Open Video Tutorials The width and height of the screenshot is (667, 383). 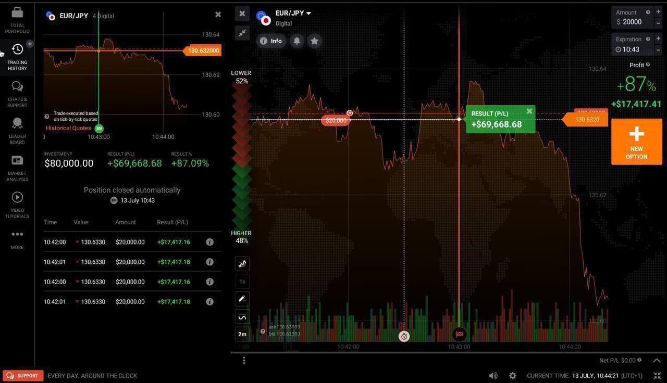17,205
